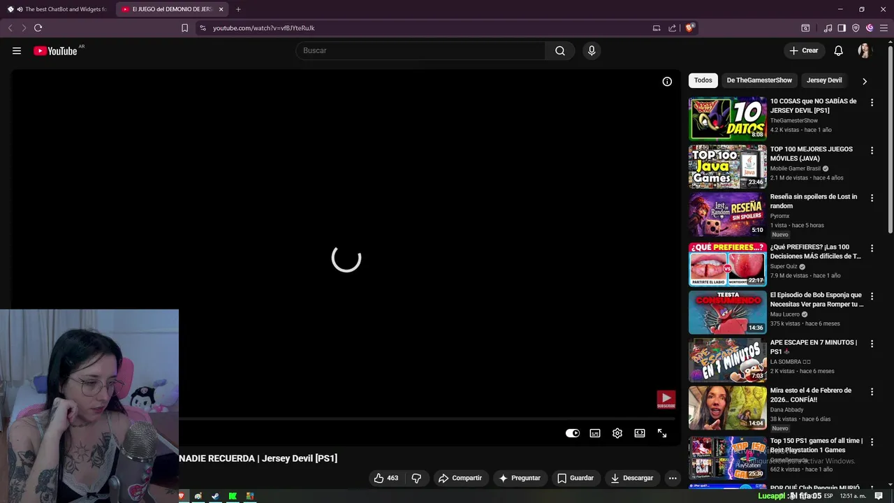Viewport: 894px width, 503px height.
Task: Bookmark this page with the bookmark icon
Action: (x=184, y=28)
